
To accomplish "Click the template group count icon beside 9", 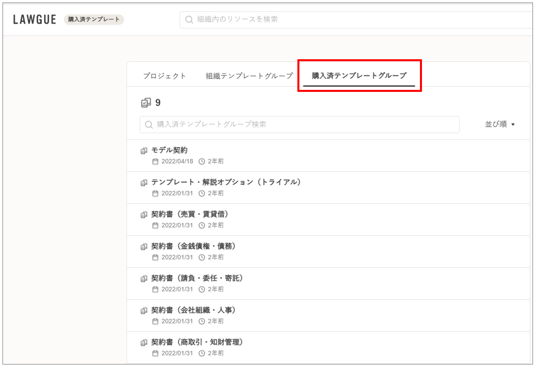I will tap(146, 103).
